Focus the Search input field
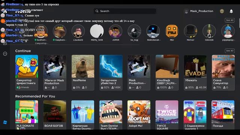 tap(125, 11)
